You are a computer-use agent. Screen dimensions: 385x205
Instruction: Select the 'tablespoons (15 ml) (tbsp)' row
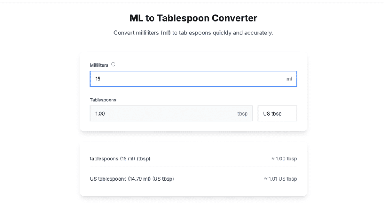point(193,158)
